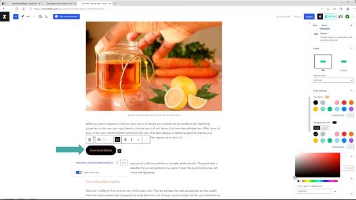Pick the green swatch under Text Color
356x200 pixels.
(x=330, y=109)
